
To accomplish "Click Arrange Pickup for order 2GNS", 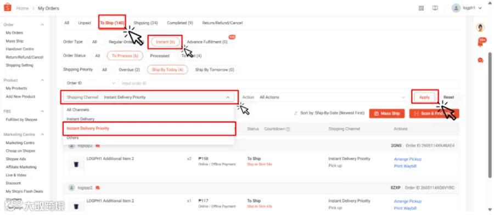I will pyautogui.click(x=408, y=159).
